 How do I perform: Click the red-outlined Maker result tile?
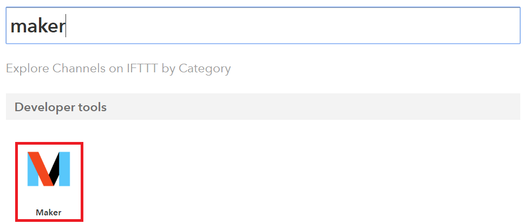[x=49, y=182]
